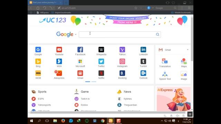Open the Instagram shortcut tile
The height and width of the screenshot is (124, 221).
tap(122, 63)
